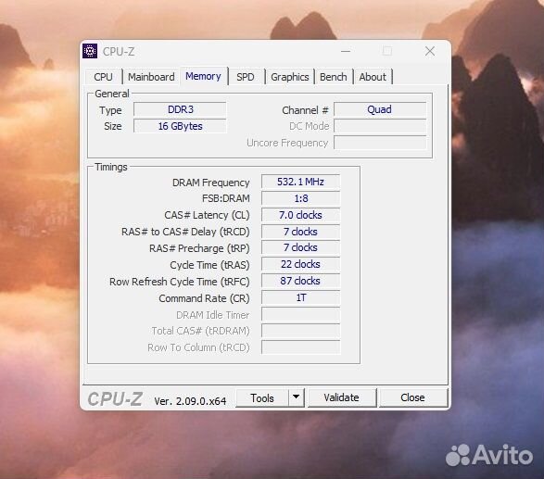Viewport: 544px width, 479px height.
Task: Click the Validate button
Action: (x=342, y=397)
